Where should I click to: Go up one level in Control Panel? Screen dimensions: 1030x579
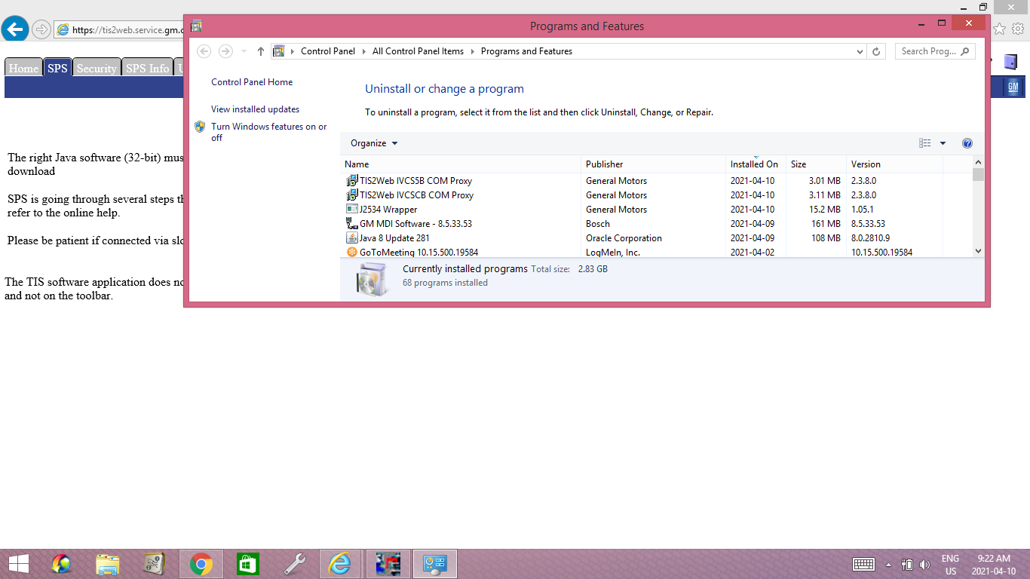point(261,51)
